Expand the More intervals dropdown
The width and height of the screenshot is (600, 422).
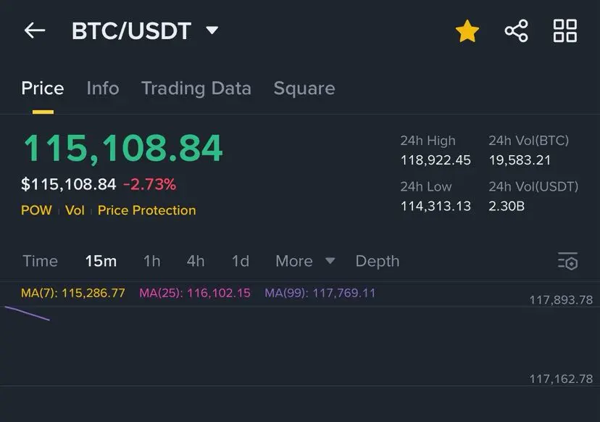click(x=305, y=261)
